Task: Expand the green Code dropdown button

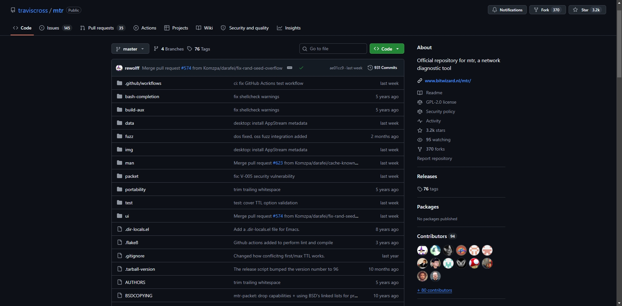Action: coord(387,49)
